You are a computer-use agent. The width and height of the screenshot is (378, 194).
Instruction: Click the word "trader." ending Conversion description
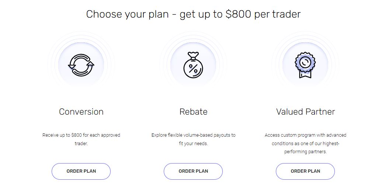81,144
